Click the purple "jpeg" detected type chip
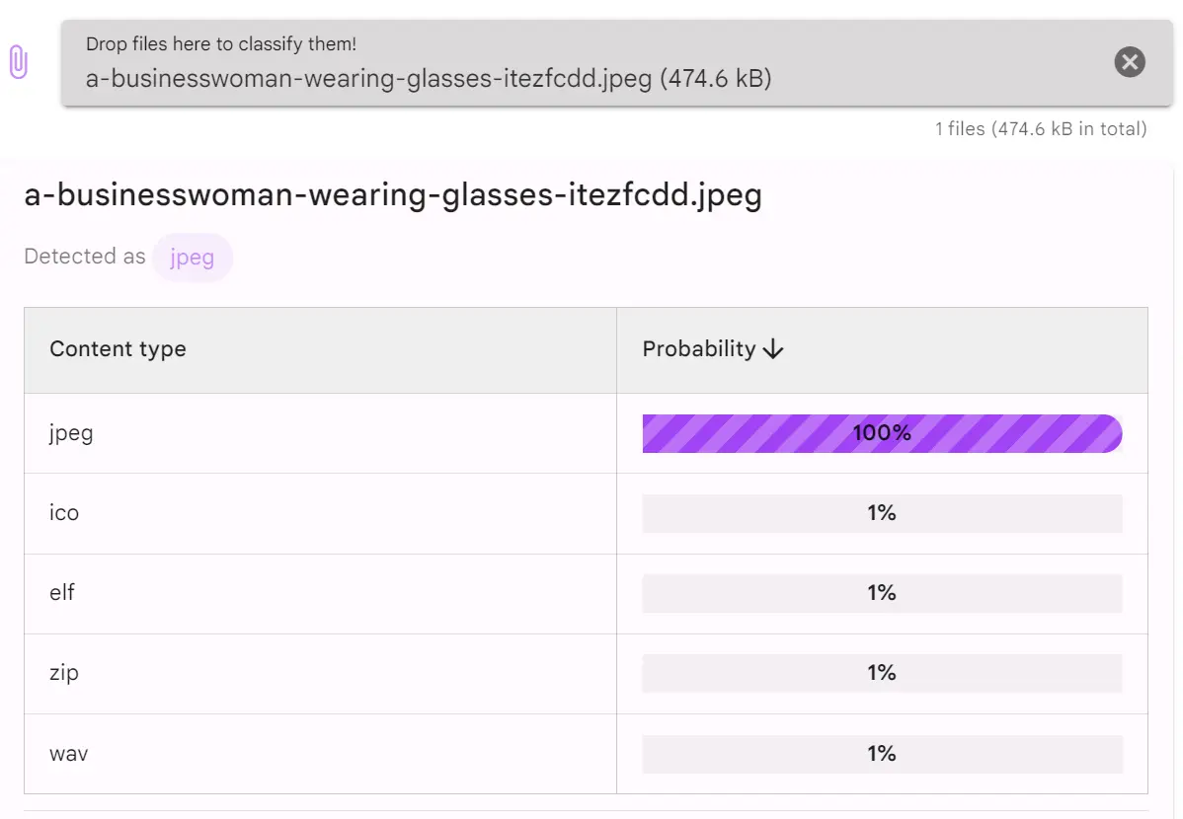The width and height of the screenshot is (1183, 819). pyautogui.click(x=193, y=258)
